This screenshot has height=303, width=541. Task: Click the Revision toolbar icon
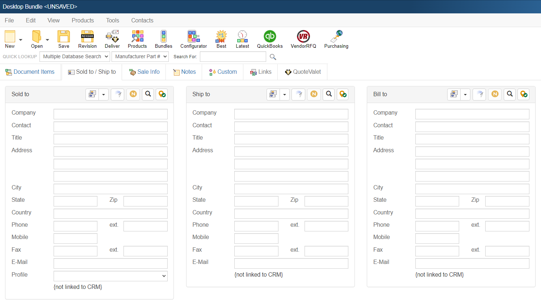click(x=87, y=37)
